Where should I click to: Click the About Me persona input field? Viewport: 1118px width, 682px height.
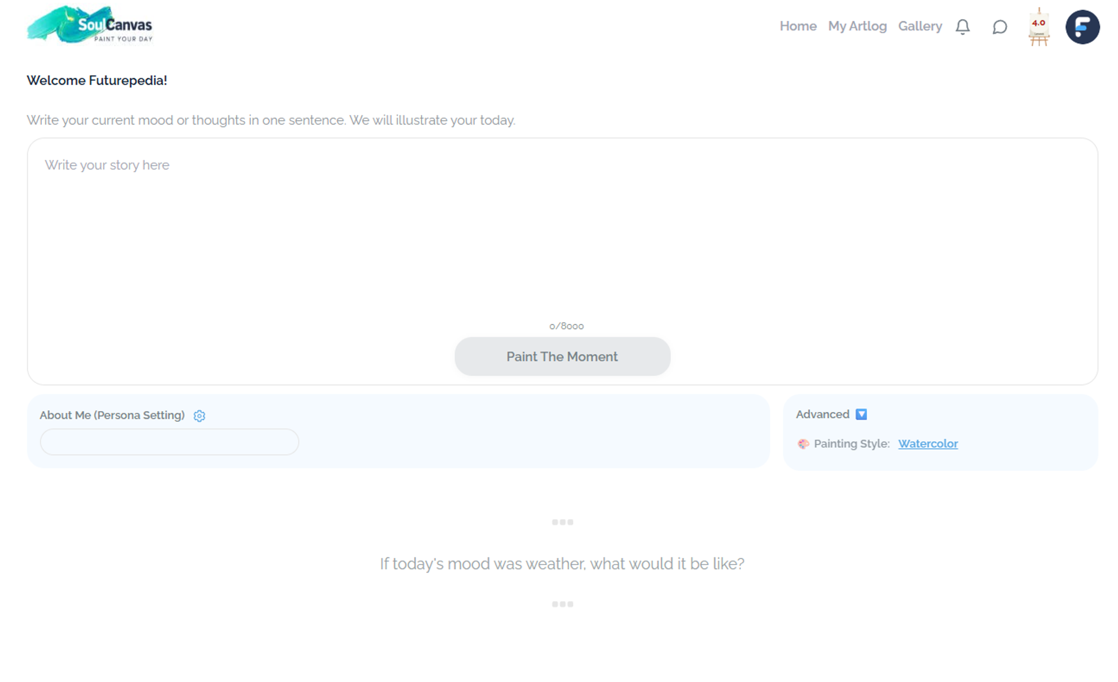(x=169, y=442)
